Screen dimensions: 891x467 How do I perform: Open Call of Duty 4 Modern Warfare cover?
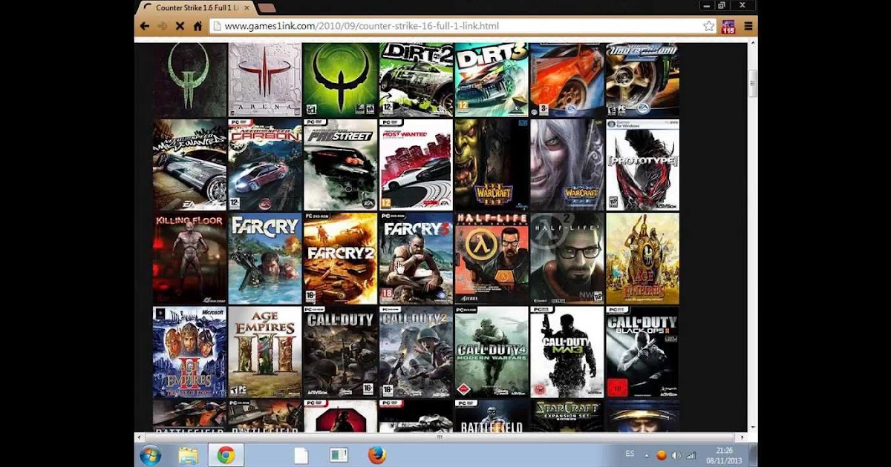tap(492, 352)
